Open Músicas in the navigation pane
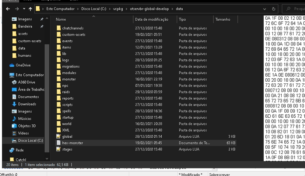305x176 pixels. pos(24,119)
